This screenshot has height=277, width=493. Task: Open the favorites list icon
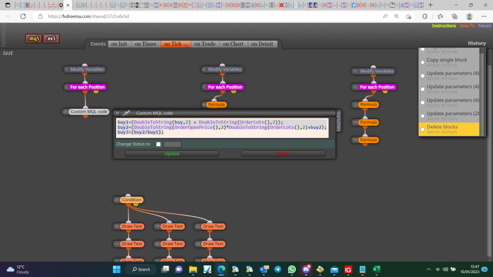440,16
